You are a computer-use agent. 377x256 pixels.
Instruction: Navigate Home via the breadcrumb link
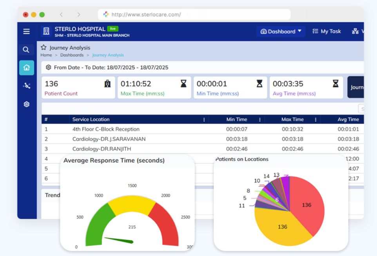pyautogui.click(x=46, y=55)
